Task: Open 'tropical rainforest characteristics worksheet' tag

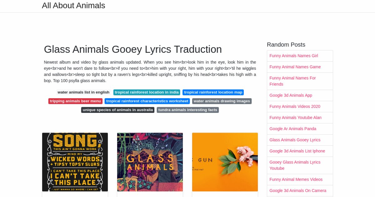Action: [x=147, y=101]
